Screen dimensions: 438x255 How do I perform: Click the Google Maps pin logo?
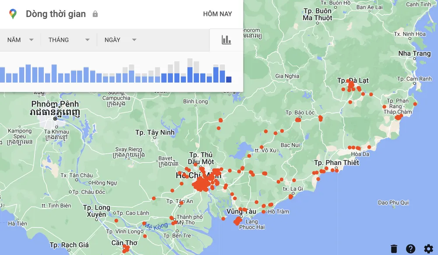[13, 14]
